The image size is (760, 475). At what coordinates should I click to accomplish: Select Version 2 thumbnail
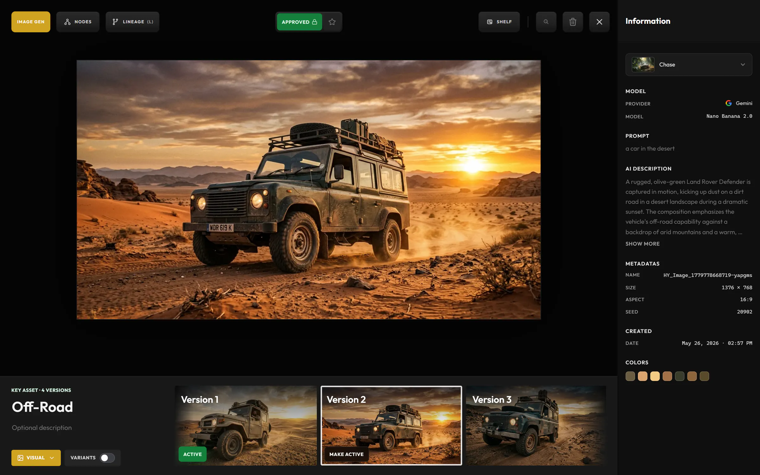(391, 426)
